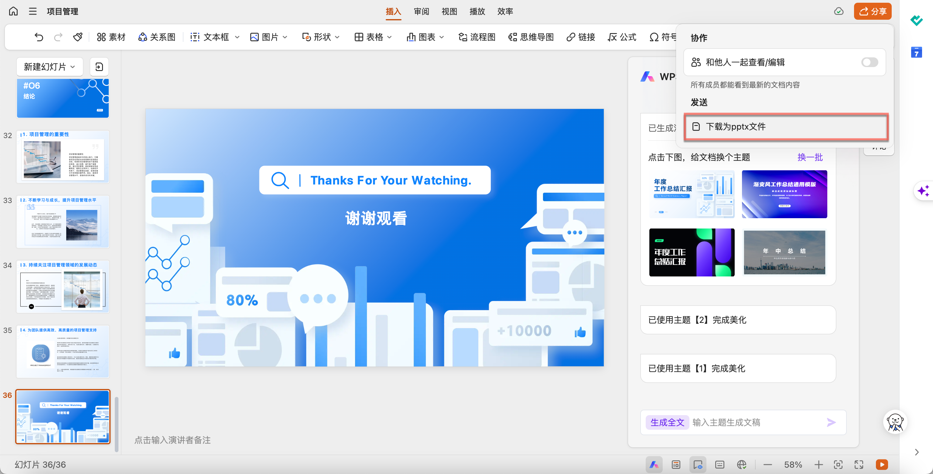Toggle the WPS AI panel status bar icon

pos(654,465)
